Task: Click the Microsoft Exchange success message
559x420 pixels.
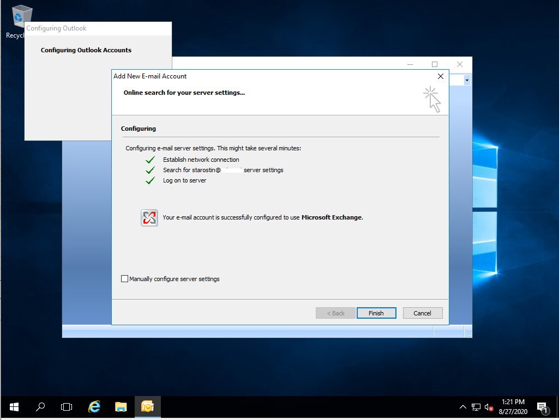Action: [263, 217]
